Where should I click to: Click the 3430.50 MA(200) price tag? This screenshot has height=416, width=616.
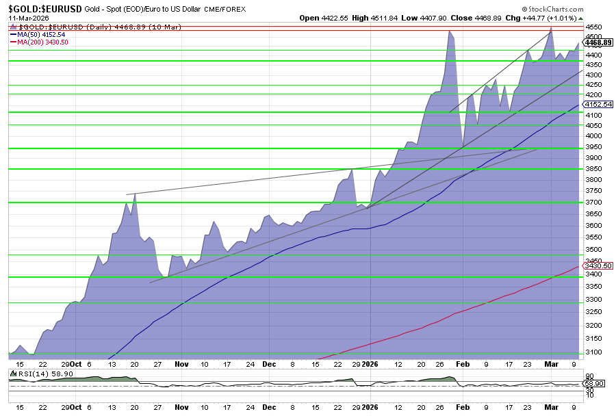click(598, 265)
